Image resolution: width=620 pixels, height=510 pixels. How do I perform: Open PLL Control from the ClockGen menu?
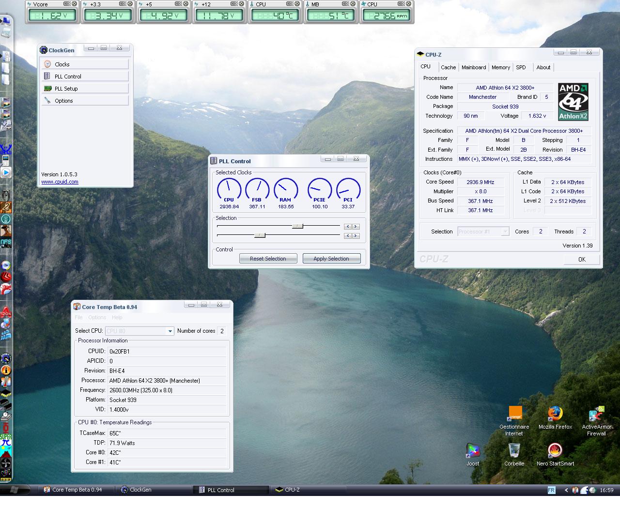pyautogui.click(x=84, y=76)
